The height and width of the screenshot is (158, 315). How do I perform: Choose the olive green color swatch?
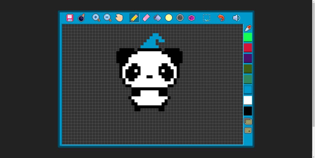pyautogui.click(x=248, y=69)
